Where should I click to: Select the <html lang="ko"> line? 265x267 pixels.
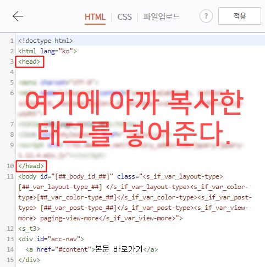(x=47, y=51)
